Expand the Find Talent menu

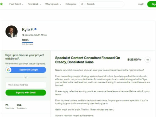click(16, 4)
